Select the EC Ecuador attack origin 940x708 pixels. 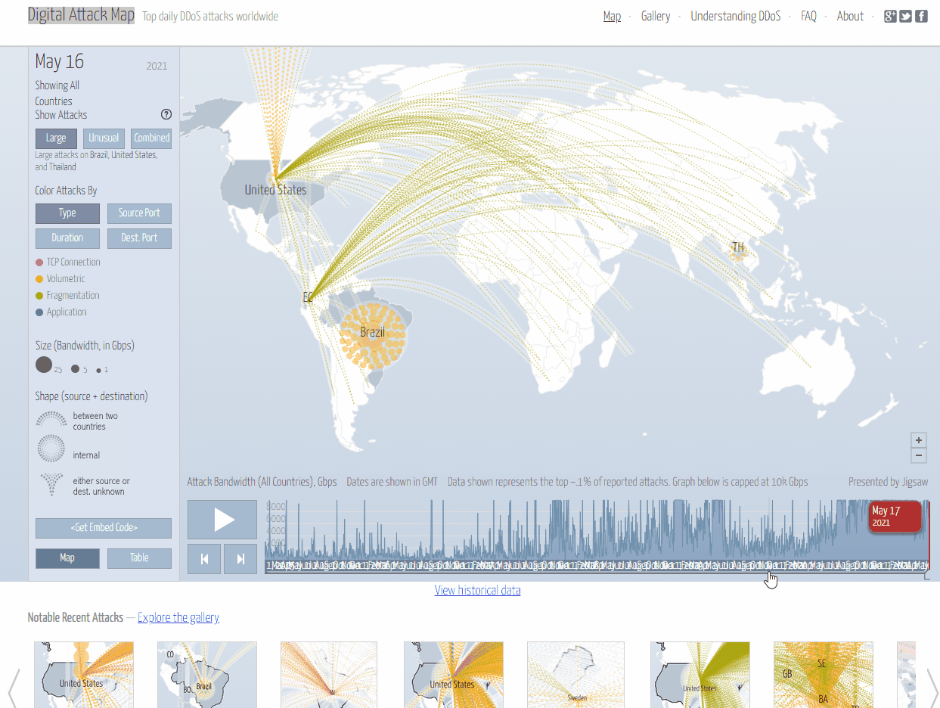(x=308, y=297)
